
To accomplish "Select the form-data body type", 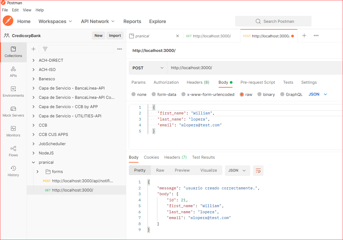I will [154, 94].
